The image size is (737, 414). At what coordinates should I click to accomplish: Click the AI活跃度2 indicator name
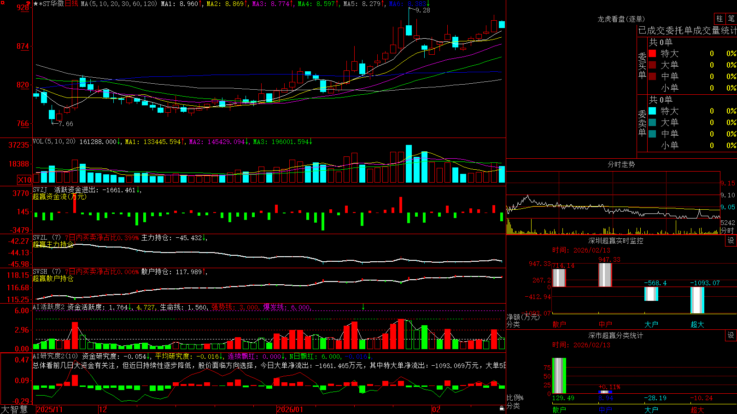(x=49, y=307)
